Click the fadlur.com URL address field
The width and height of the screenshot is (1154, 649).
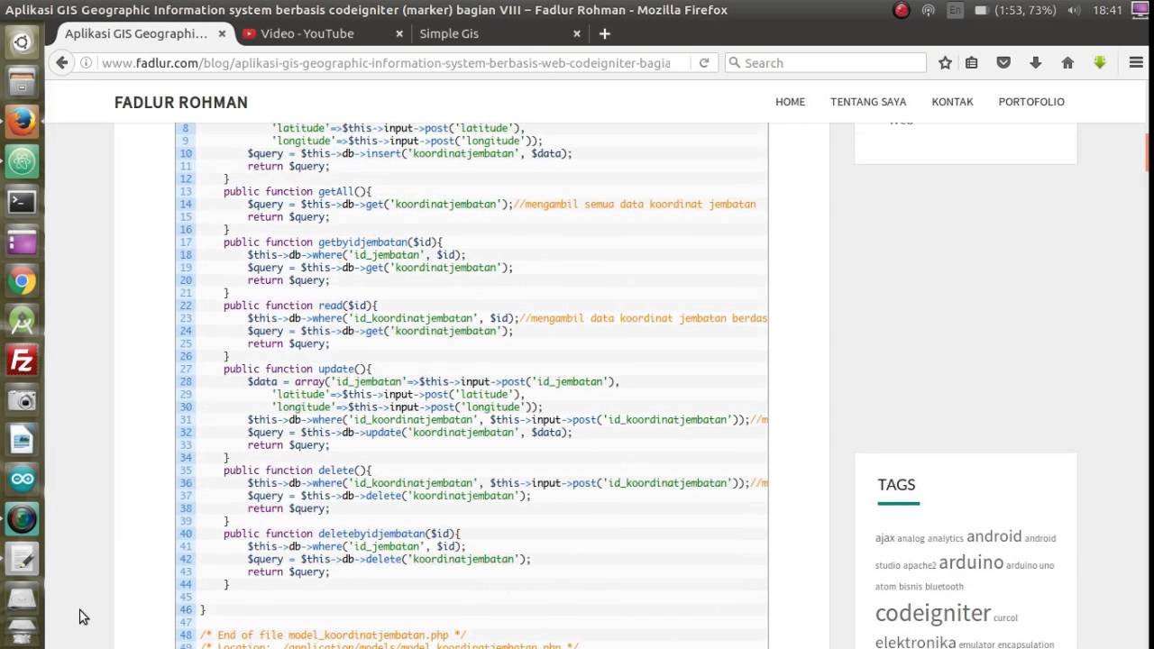click(386, 63)
